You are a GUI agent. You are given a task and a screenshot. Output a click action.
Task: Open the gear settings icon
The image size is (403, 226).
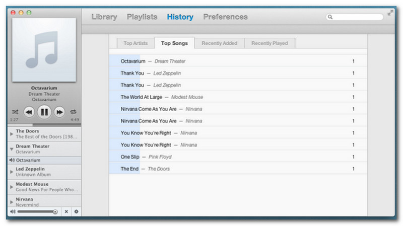coord(77,211)
